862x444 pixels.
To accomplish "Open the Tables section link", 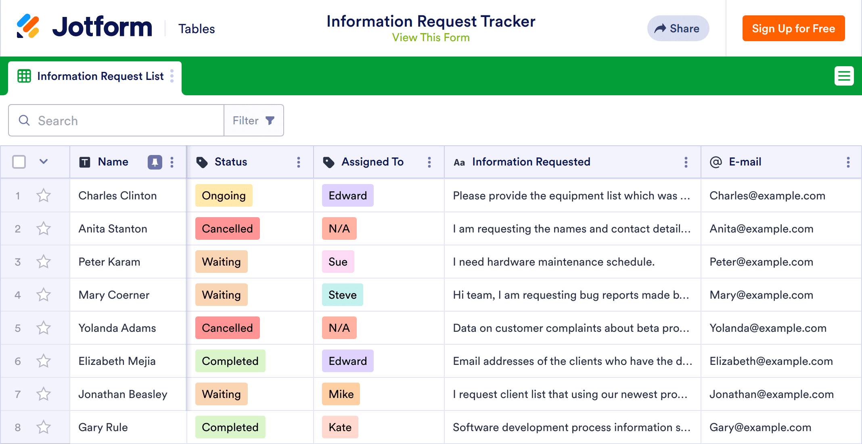I will pyautogui.click(x=197, y=29).
